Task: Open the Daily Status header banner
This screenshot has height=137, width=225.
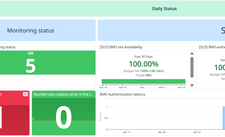Action: pyautogui.click(x=164, y=9)
